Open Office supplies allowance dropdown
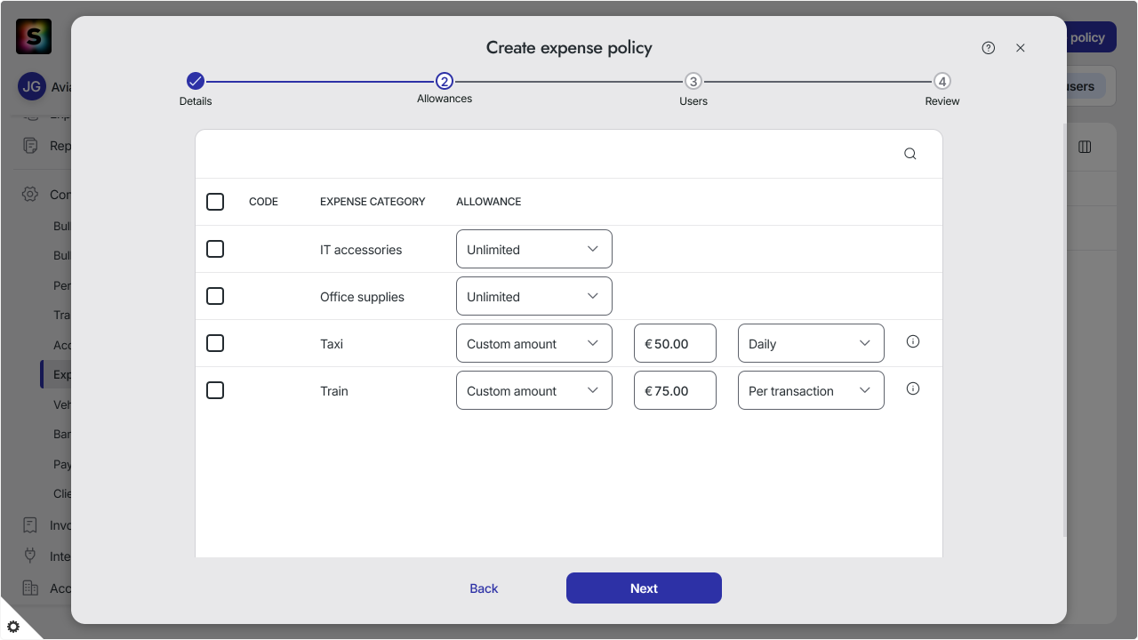 (x=534, y=296)
